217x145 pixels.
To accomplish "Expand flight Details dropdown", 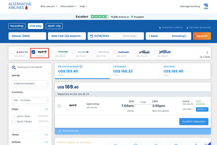I will coord(202,109).
